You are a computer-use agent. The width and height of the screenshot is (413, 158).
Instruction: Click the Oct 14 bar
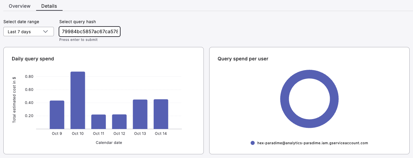pos(161,114)
